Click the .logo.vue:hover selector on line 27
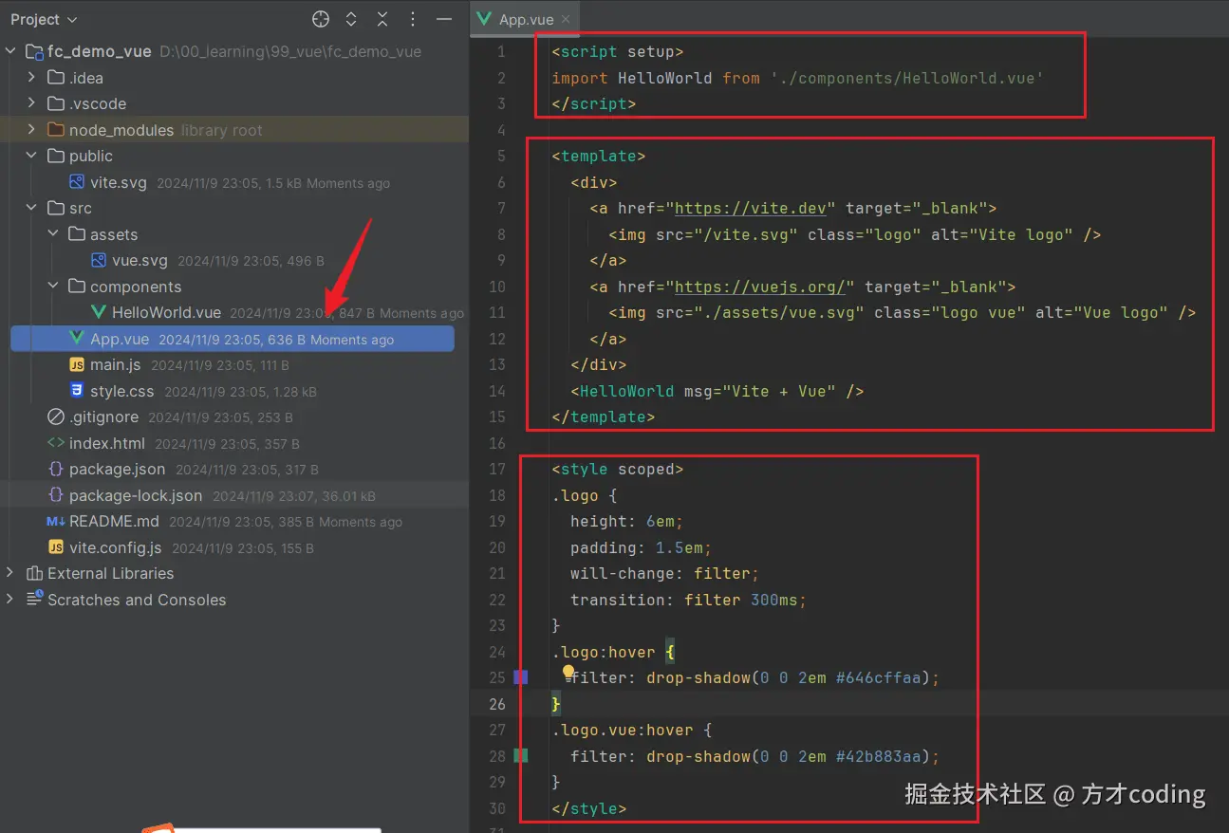The image size is (1229, 833). [x=622, y=730]
